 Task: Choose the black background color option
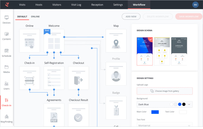[x=184, y=104]
